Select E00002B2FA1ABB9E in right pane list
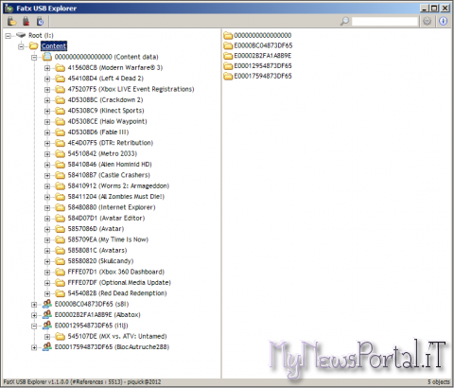 coord(263,56)
